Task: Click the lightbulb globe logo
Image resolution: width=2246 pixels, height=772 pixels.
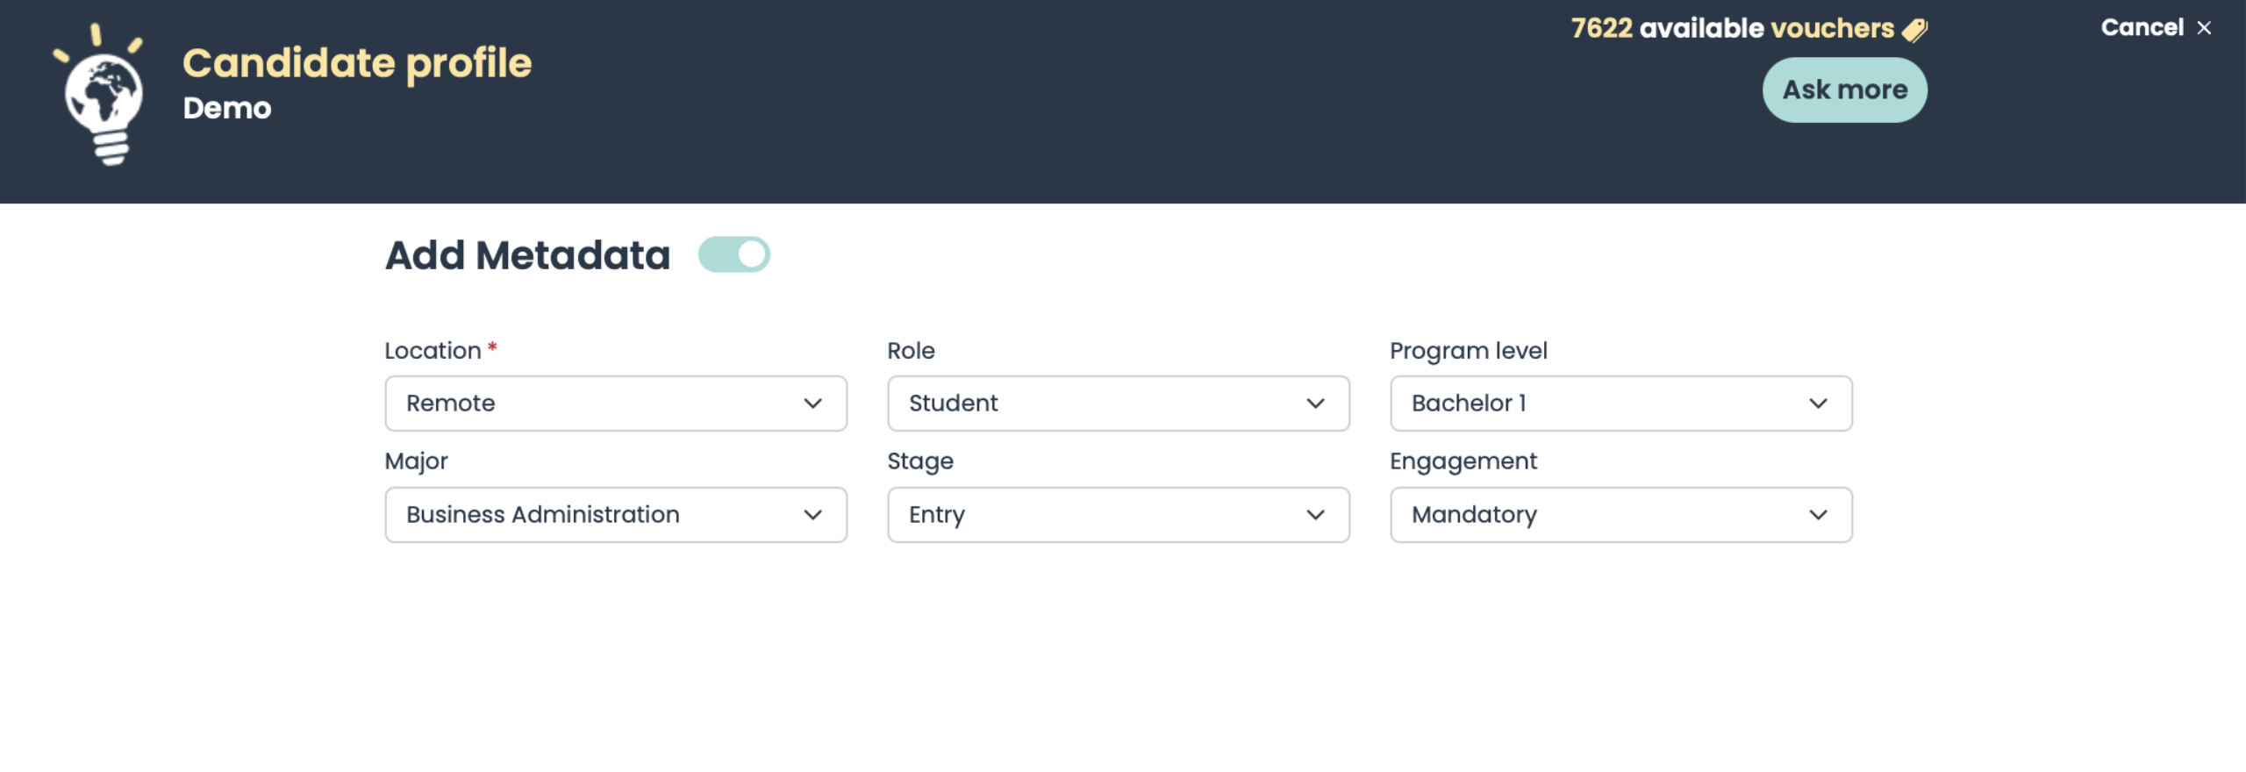Action: pyautogui.click(x=101, y=96)
